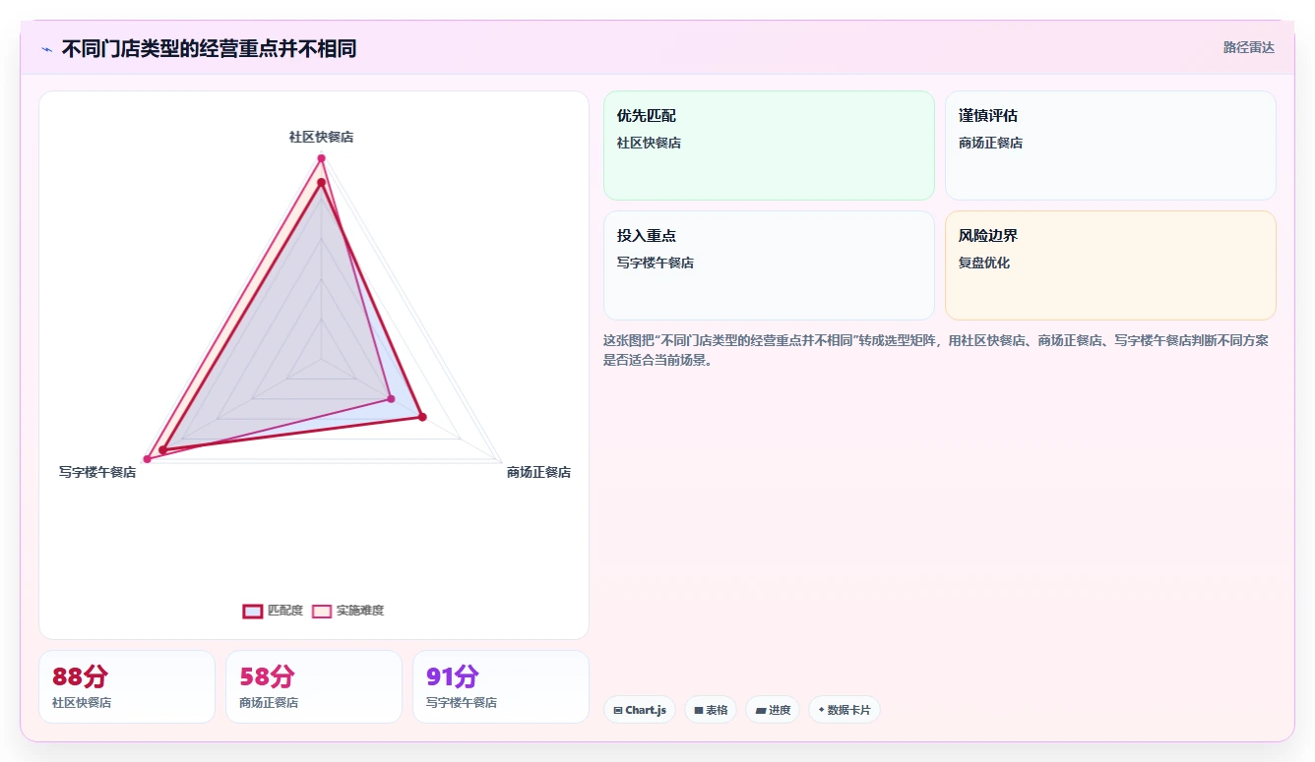Click the lightning icon beside the title
This screenshot has height=762, width=1315.
46,49
